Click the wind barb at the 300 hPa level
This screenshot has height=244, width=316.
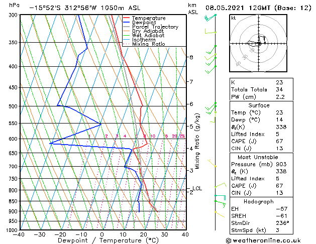point(210,18)
